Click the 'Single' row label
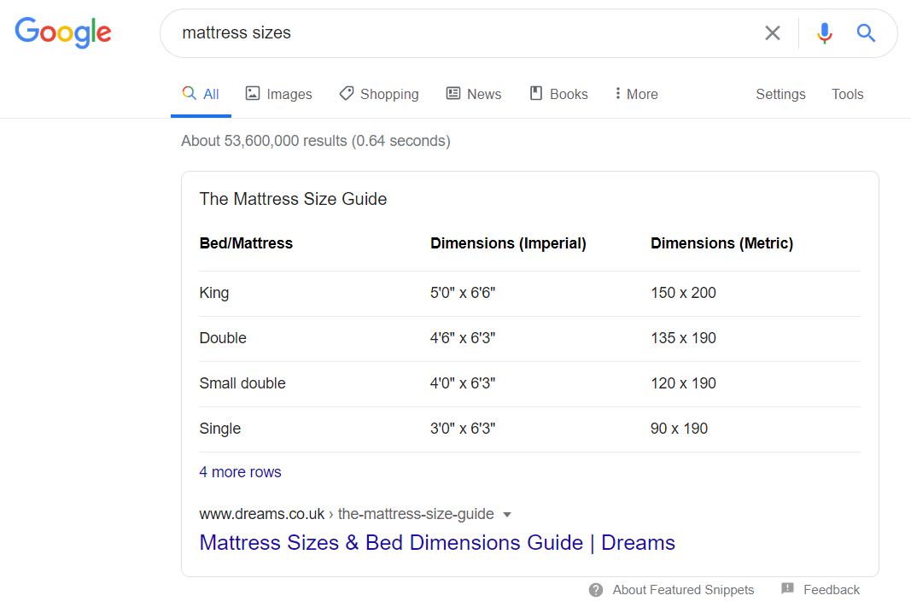 (x=219, y=429)
